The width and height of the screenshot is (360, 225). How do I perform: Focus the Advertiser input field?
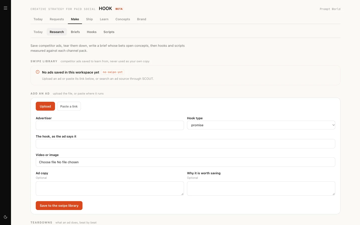[110, 125]
